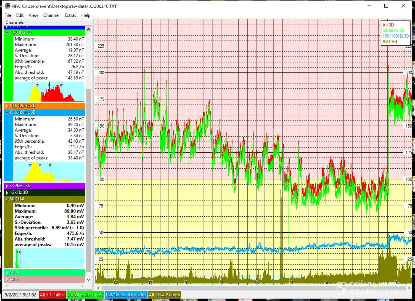Open the Edit menu

click(x=20, y=15)
